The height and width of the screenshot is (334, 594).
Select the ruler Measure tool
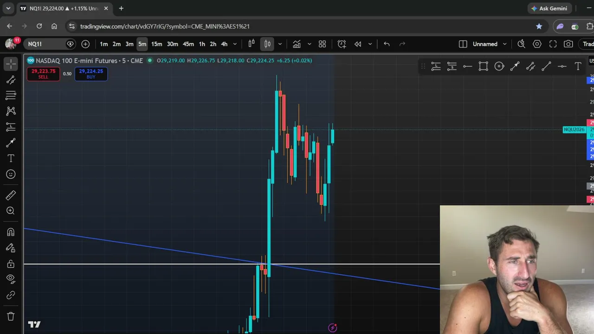click(11, 195)
